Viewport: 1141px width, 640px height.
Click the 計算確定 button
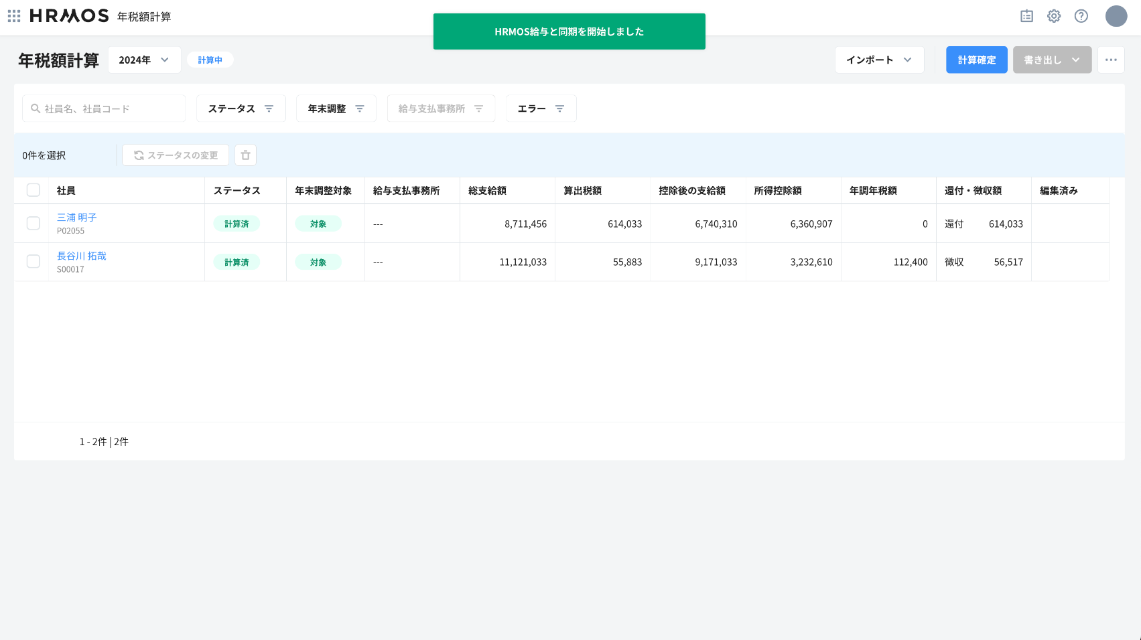coord(976,60)
